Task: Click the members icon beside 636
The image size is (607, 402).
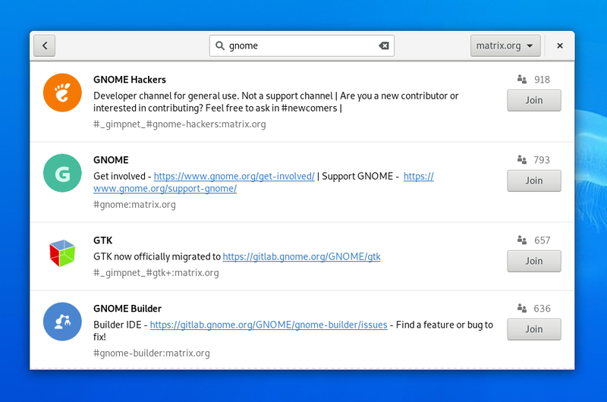Action: [x=522, y=308]
